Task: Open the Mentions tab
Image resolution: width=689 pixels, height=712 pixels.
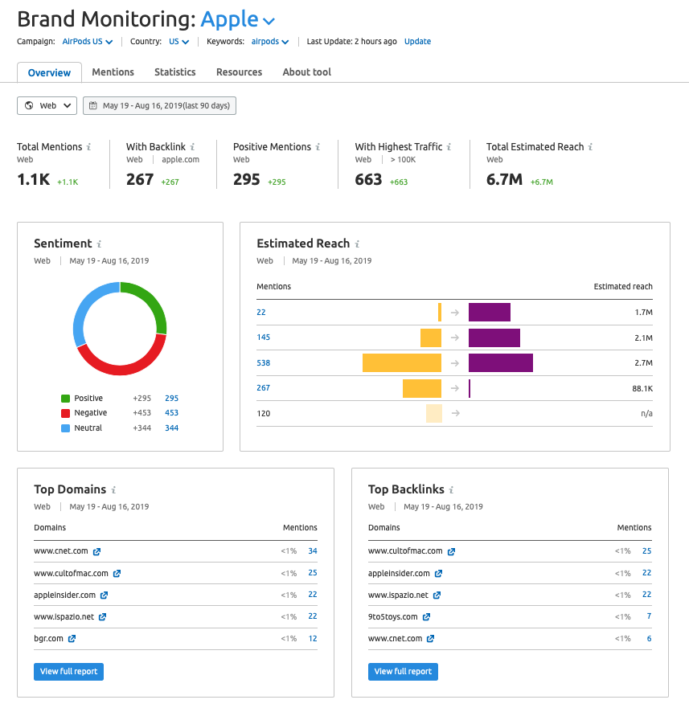Action: 113,72
